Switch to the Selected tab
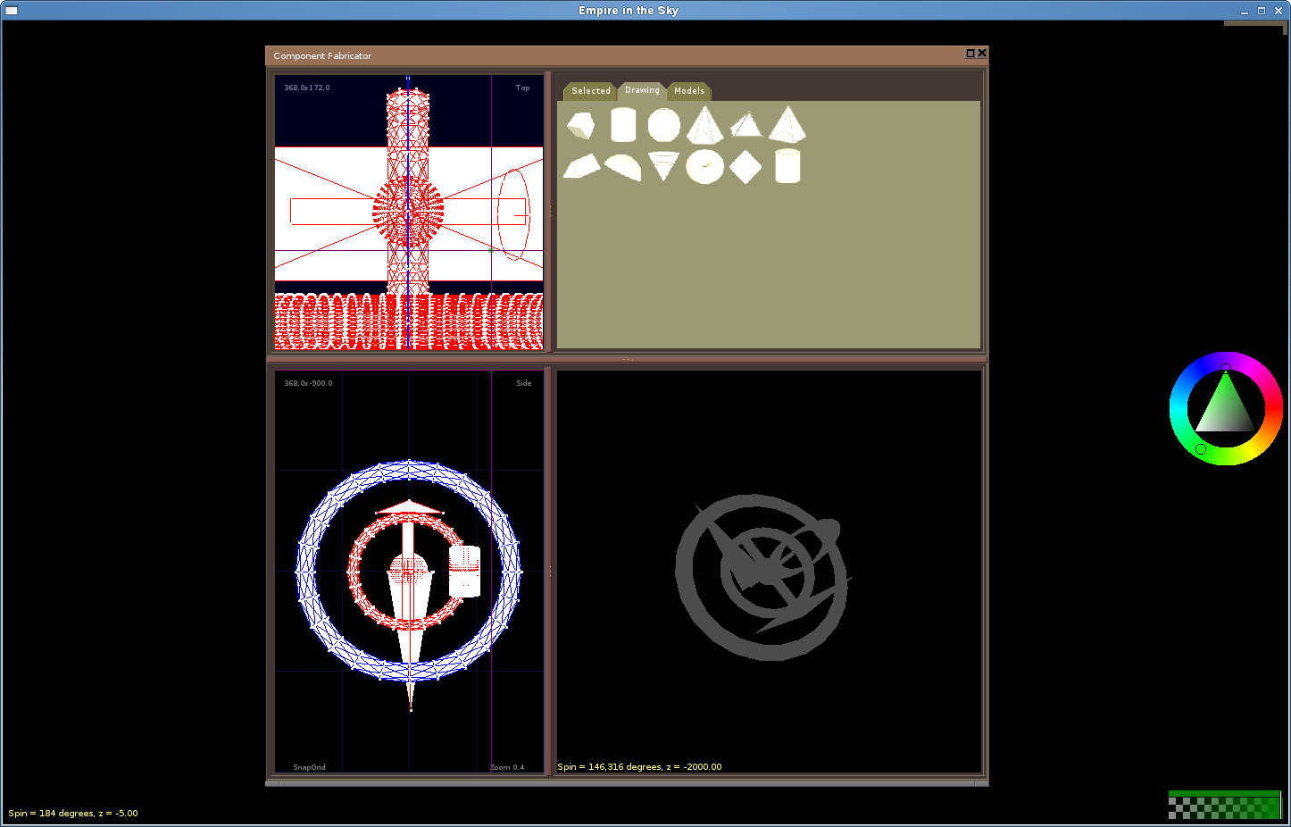The width and height of the screenshot is (1291, 827). [x=590, y=91]
